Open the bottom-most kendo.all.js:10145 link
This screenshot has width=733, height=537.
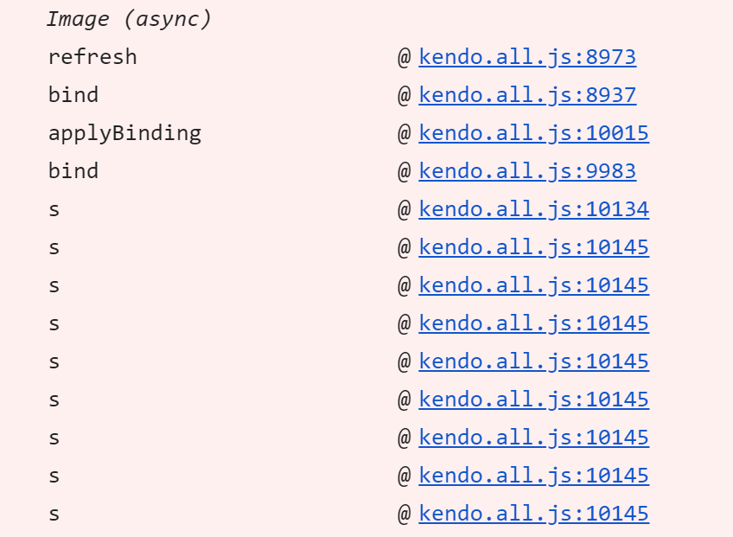point(533,515)
